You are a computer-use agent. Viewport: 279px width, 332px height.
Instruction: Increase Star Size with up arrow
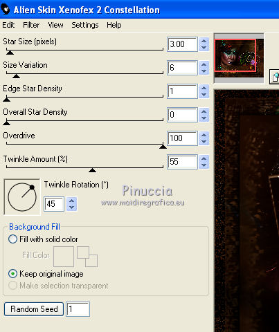(204, 41)
